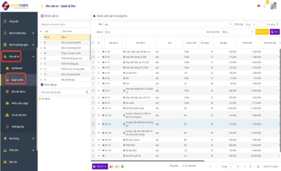Image resolution: width=281 pixels, height=171 pixels.
Task: Open Phiếu xuất, nhập
Action: [20, 103]
